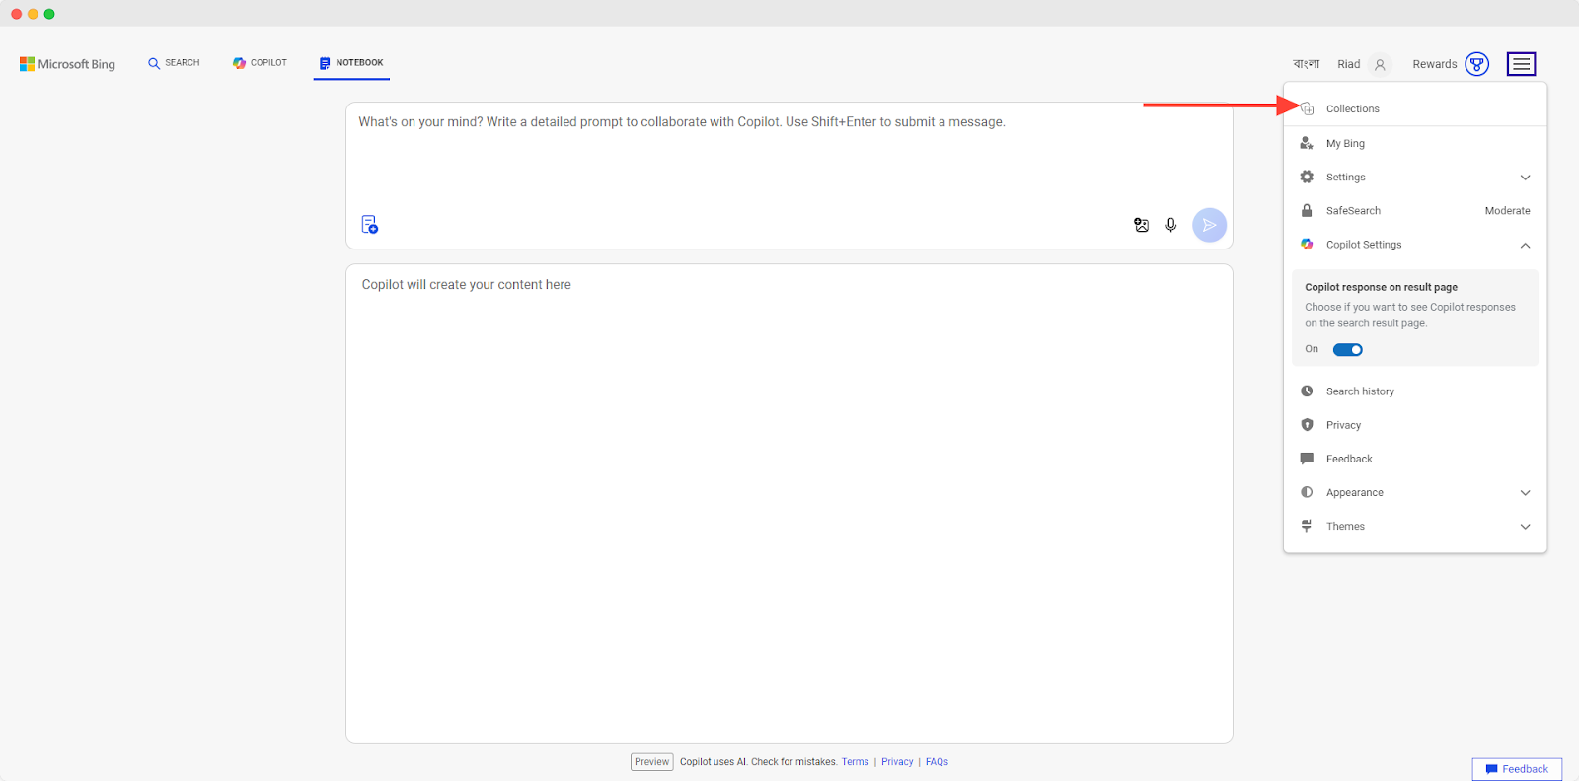1579x781 pixels.
Task: Collapse Copilot Settings section
Action: point(1525,245)
